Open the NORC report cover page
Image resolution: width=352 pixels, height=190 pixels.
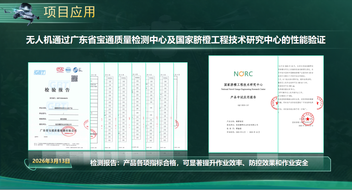243,104
